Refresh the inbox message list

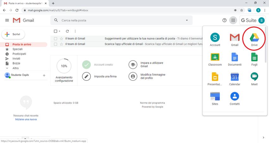click(x=67, y=31)
